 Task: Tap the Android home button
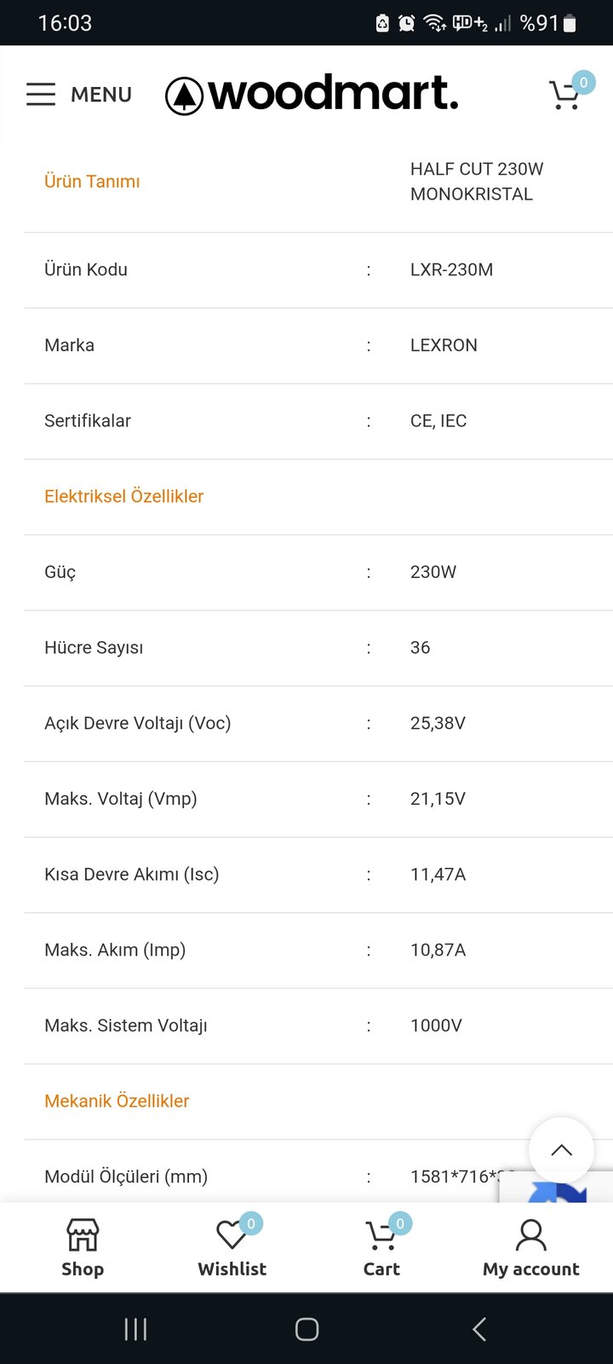coord(306,1329)
